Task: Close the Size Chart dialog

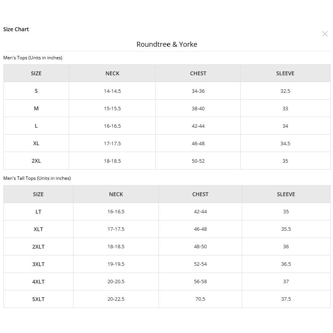Action: 325,34
